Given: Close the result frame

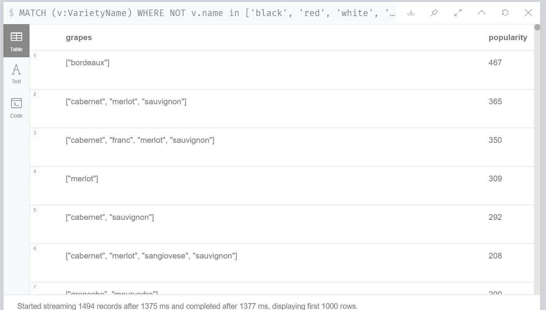Looking at the screenshot, I should 528,13.
